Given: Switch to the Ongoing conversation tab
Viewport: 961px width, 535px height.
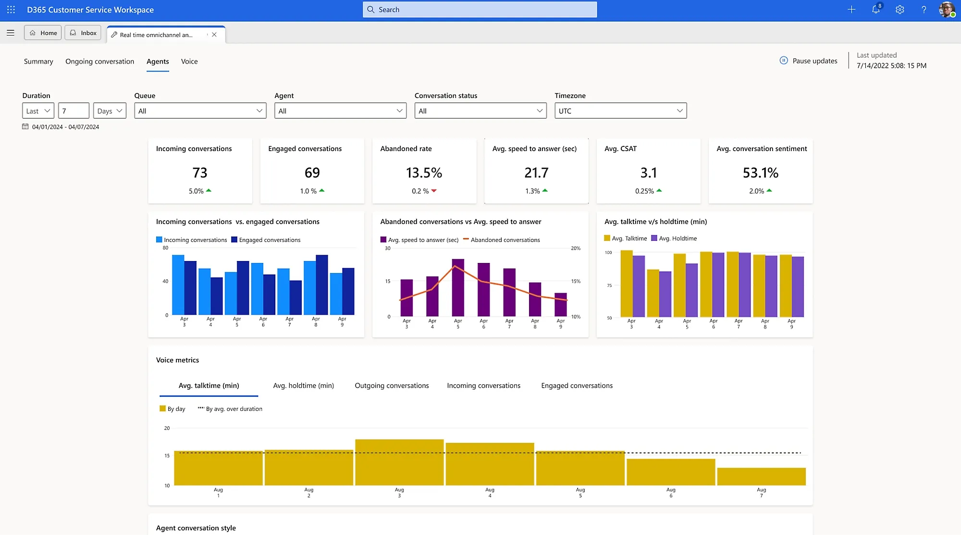Looking at the screenshot, I should pos(99,61).
